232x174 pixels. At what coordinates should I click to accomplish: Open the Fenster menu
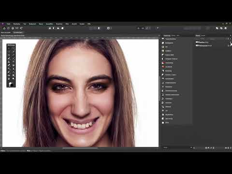(x=82, y=24)
